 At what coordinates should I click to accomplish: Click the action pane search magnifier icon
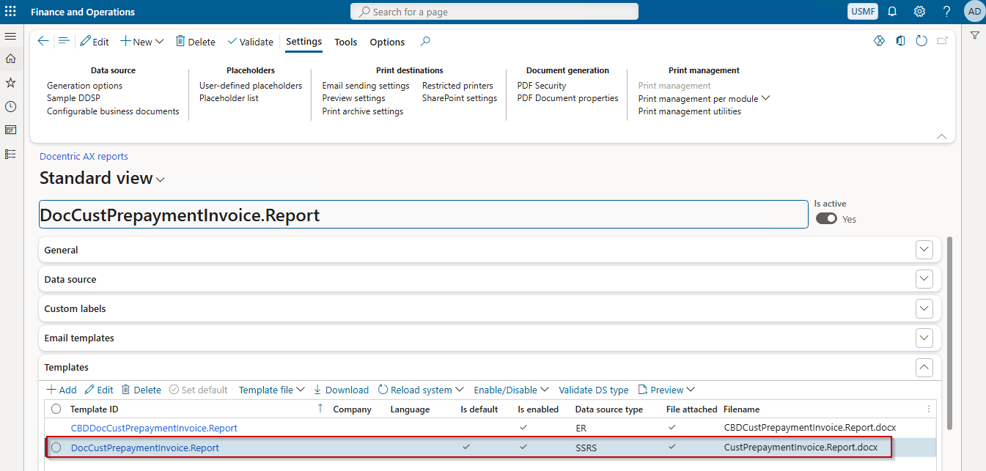(425, 42)
